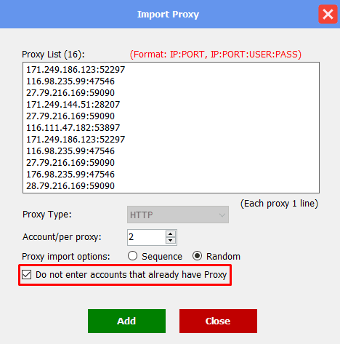Place cursor on proxy line 116.111.47.182:53897

pyautogui.click(x=73, y=128)
